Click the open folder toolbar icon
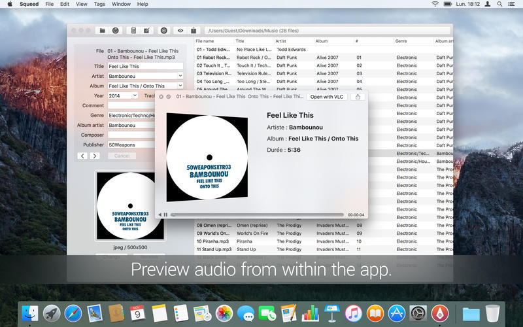This screenshot has width=523, height=327. [102, 30]
